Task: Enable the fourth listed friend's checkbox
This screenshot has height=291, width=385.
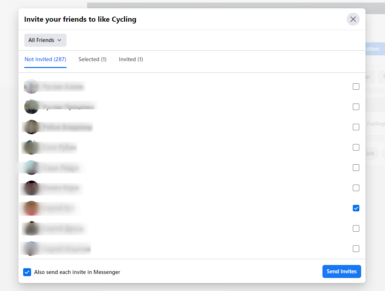Action: pos(356,147)
